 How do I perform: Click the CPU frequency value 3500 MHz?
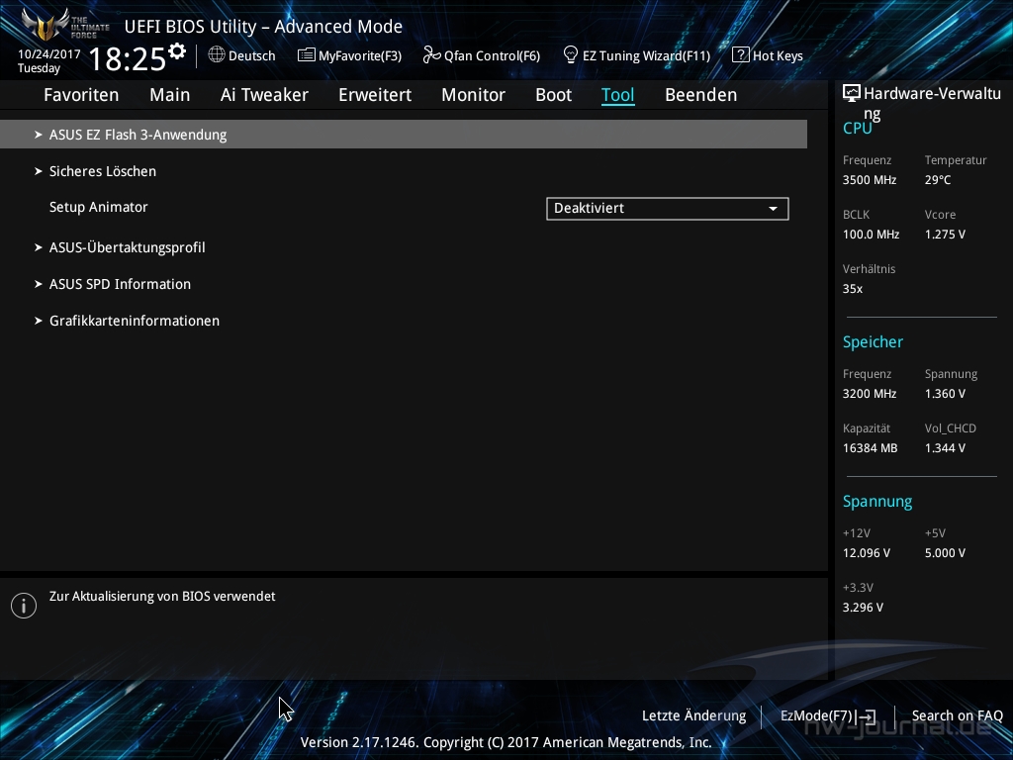869,180
